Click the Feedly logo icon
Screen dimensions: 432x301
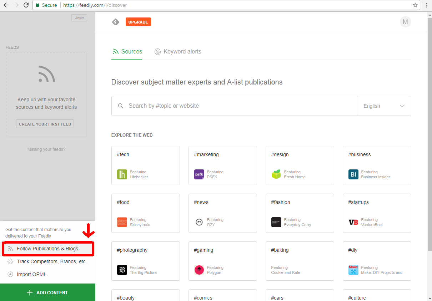pos(115,22)
